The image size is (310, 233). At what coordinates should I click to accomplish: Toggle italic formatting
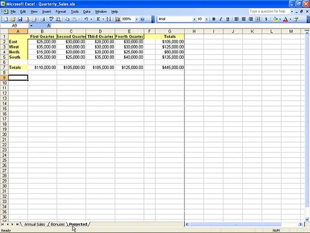pos(221,19)
